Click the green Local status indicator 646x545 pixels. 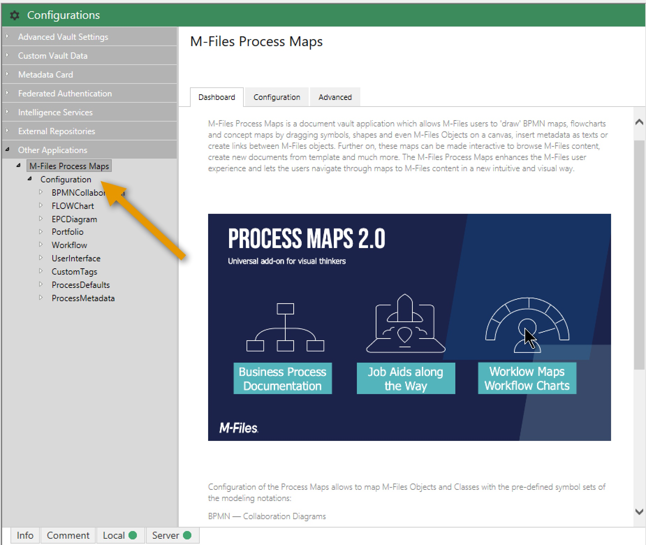pyautogui.click(x=133, y=535)
